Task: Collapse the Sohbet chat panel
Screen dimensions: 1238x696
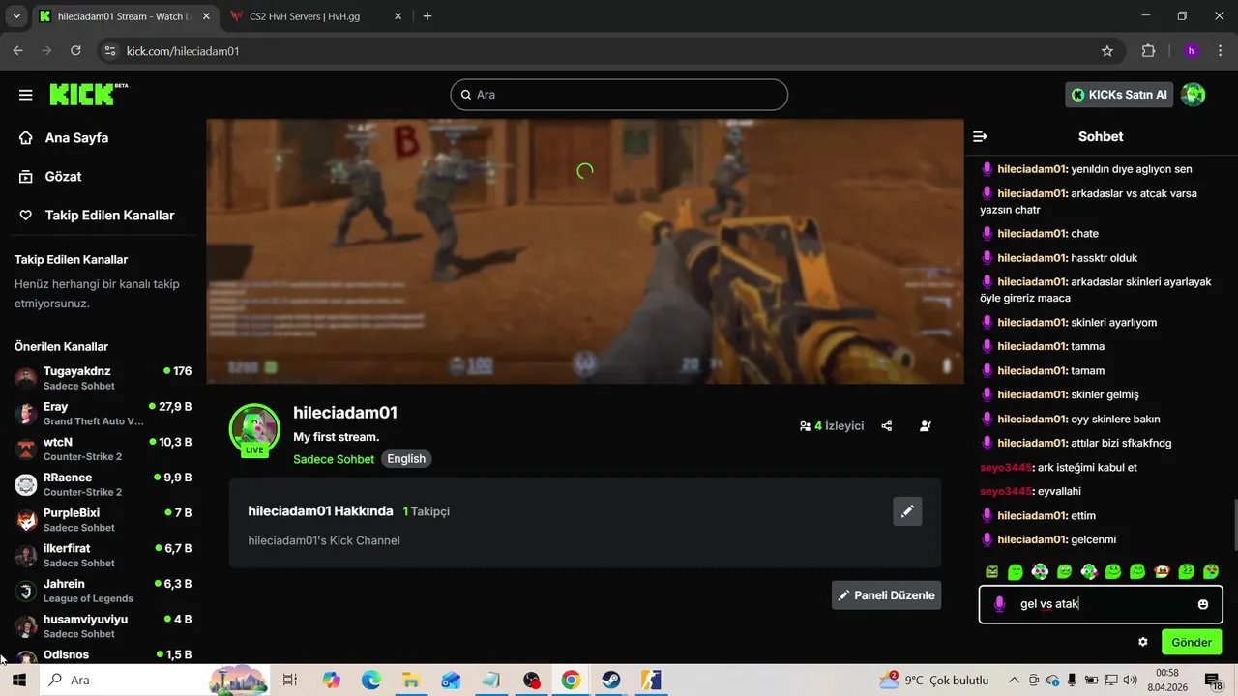Action: (x=980, y=136)
